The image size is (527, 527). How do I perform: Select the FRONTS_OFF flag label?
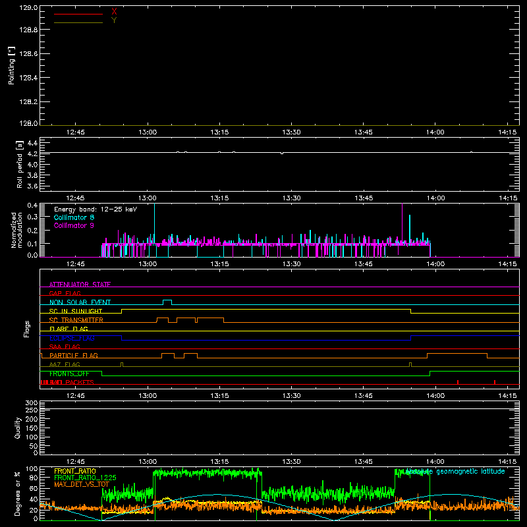[x=69, y=374]
